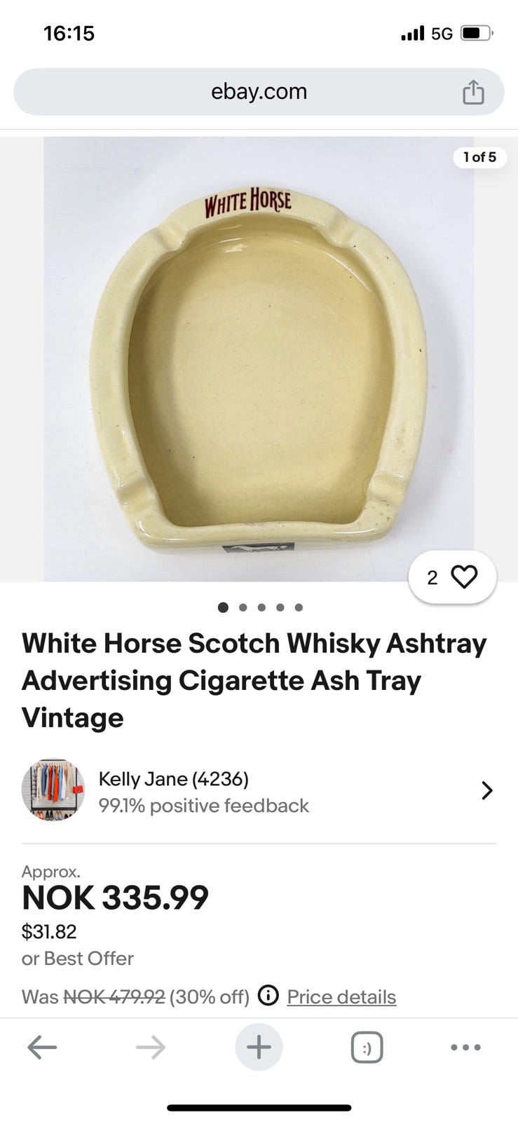Tap the share icon in address bar

(x=473, y=92)
